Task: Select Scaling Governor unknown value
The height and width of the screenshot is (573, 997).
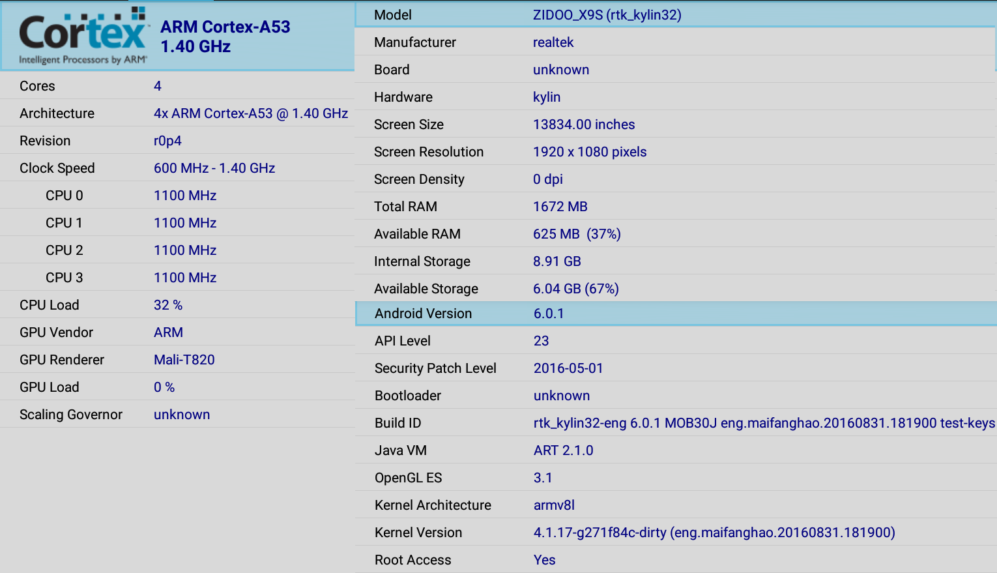Action: (182, 415)
